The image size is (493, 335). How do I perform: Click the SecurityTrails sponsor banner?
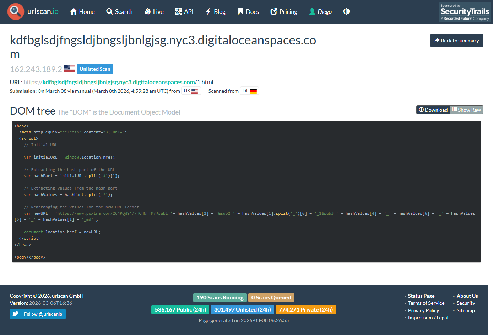(465, 12)
